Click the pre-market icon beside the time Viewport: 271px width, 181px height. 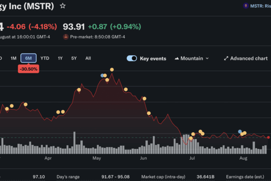65,37
